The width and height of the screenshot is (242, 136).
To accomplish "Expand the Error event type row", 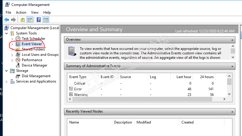I will tap(71, 89).
